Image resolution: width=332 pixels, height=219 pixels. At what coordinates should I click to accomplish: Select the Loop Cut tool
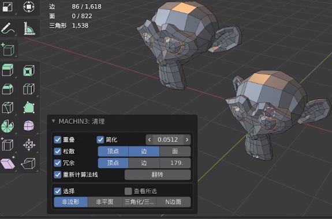[29, 89]
